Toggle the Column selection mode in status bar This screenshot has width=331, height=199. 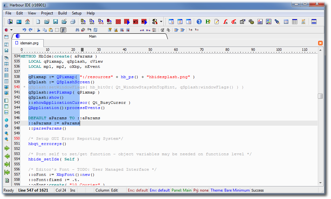pyautogui.click(x=102, y=190)
